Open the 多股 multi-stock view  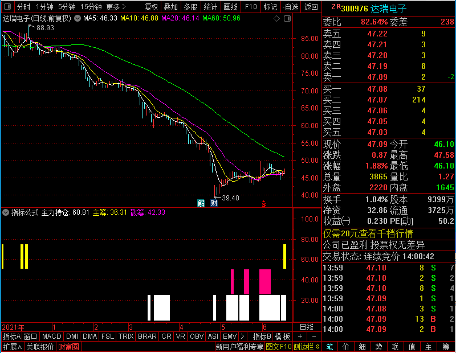pyautogui.click(x=190, y=7)
